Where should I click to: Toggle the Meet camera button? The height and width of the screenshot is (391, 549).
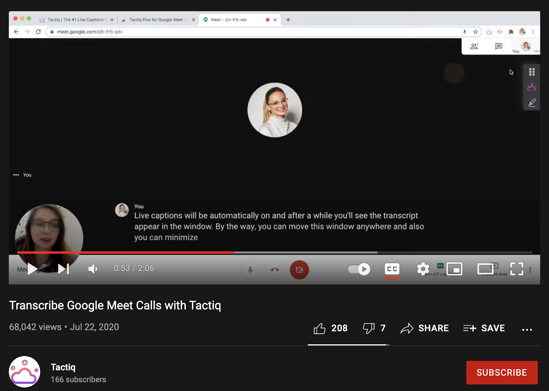tap(299, 270)
